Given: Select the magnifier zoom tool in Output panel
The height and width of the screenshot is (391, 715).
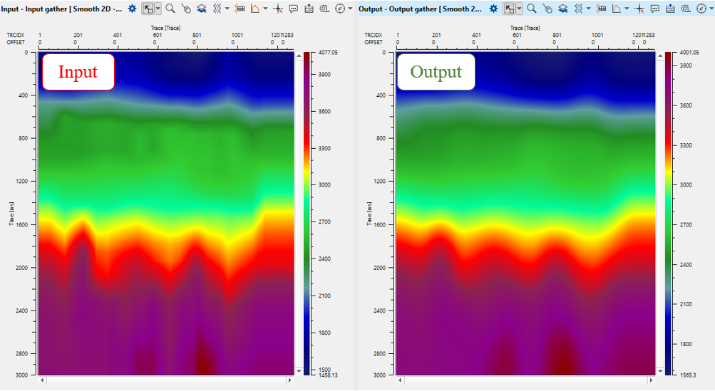Looking at the screenshot, I should (x=531, y=9).
